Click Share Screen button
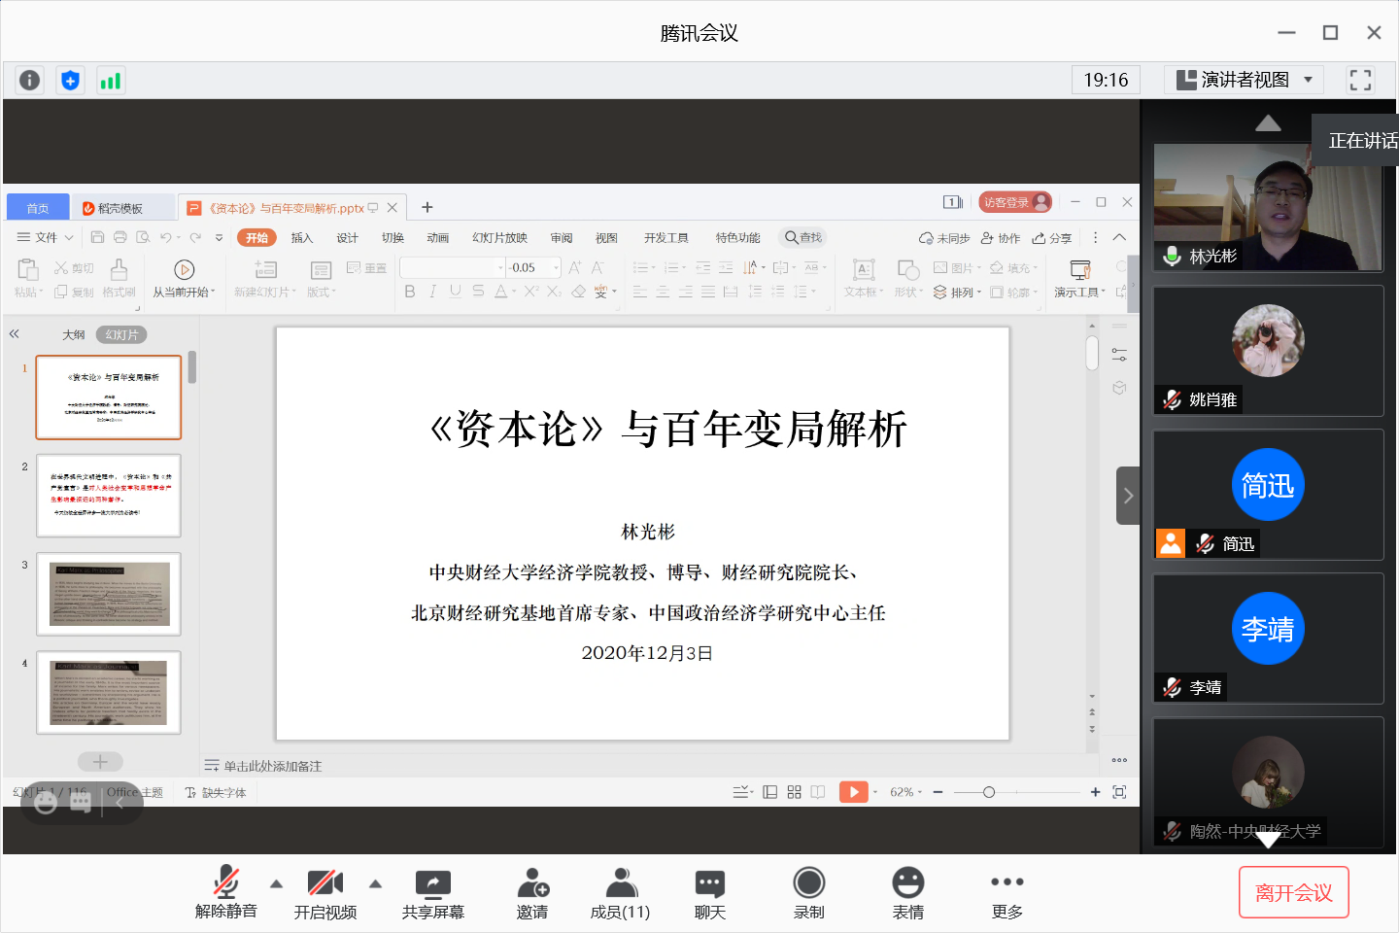Screen dimensions: 1399x933 coord(432,893)
